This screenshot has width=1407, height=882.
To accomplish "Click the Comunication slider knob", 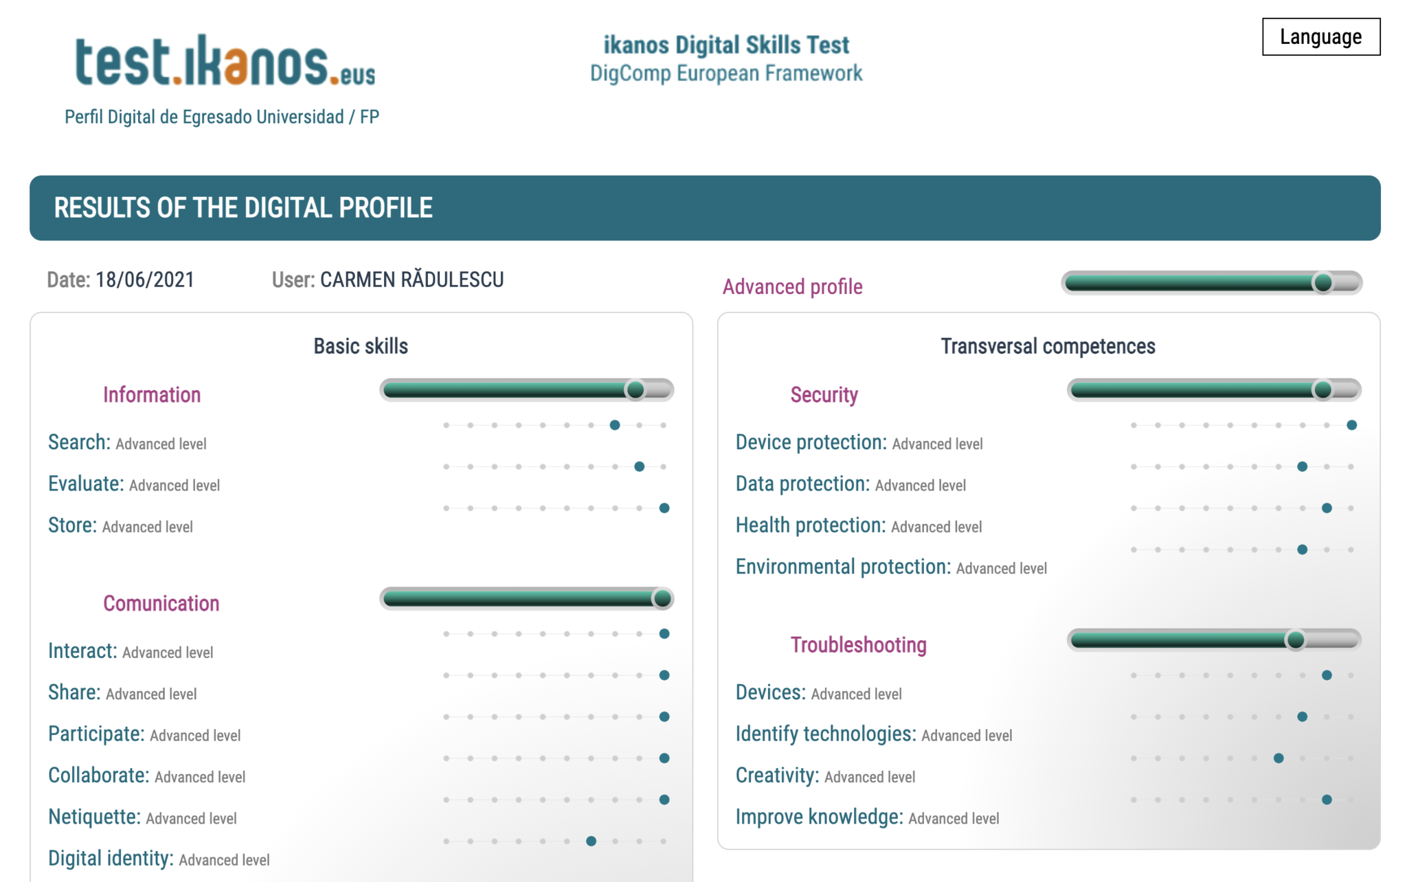I will tap(662, 598).
